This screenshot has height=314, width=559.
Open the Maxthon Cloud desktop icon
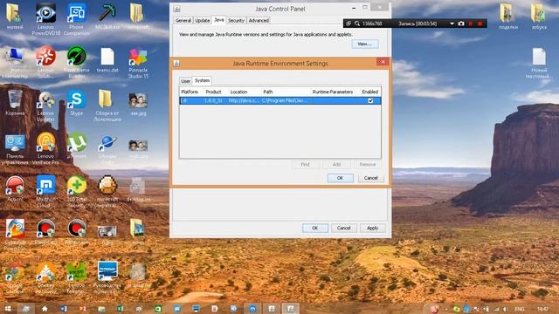coord(45,191)
